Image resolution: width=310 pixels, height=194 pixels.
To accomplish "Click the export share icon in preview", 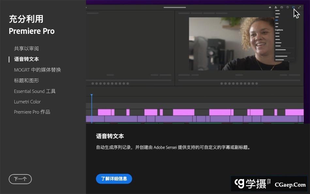I will (282, 7).
